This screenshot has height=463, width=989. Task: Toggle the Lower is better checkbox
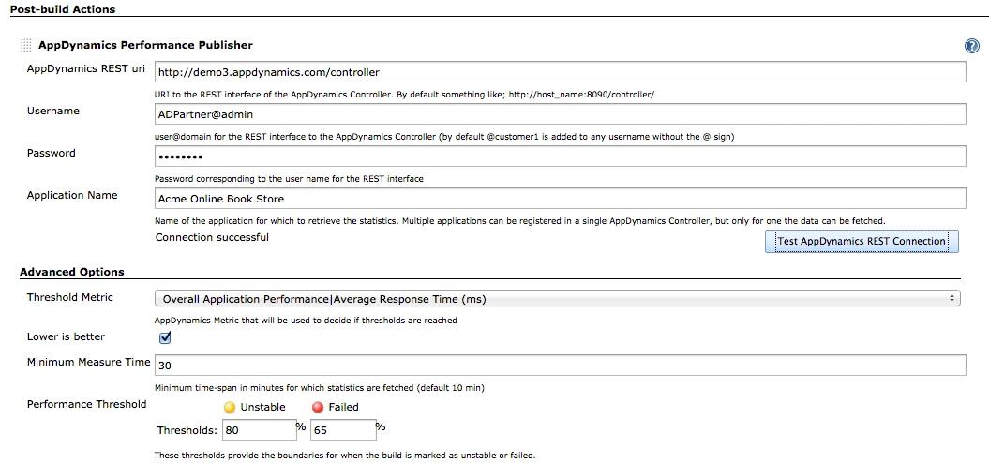[165, 337]
